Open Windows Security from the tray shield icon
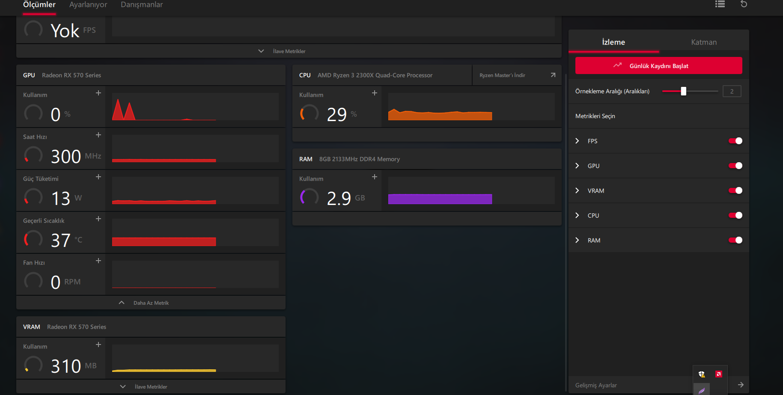 point(702,374)
